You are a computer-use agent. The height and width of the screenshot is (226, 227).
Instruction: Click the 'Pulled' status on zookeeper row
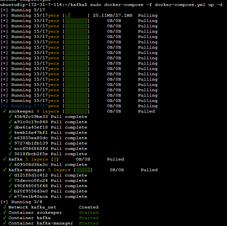(146, 111)
